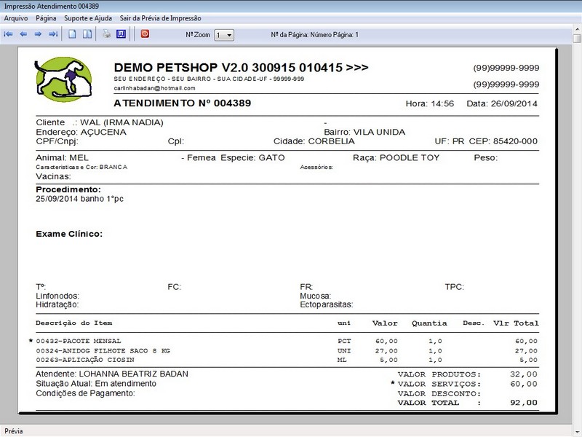Click the text Bairro: VILA UNIDA
Image resolution: width=582 pixels, height=437 pixels.
click(364, 132)
